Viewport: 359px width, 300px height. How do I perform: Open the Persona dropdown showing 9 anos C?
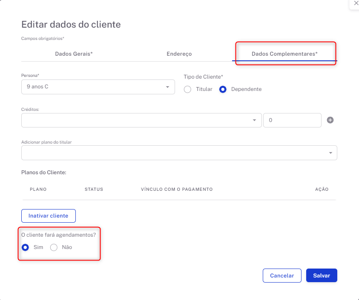click(98, 87)
